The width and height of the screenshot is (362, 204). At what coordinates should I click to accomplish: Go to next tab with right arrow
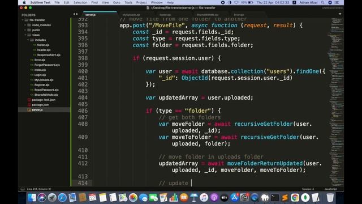(x=77, y=14)
